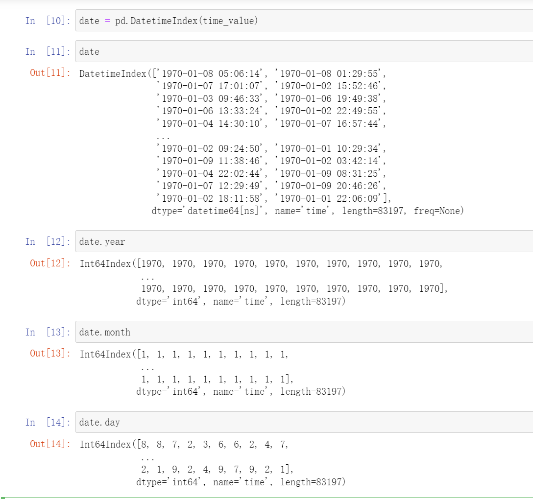This screenshot has width=533, height=499.
Task: Select the In [13] prompt label
Action: (x=48, y=332)
